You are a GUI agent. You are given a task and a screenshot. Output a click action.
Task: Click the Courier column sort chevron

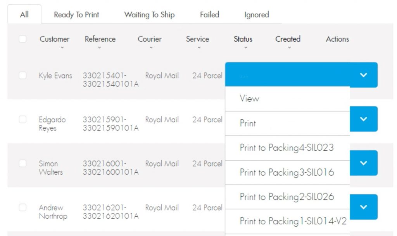(151, 47)
